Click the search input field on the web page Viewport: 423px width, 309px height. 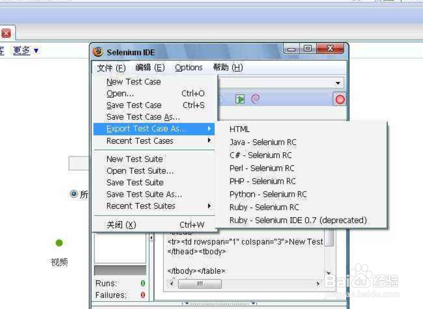79,163
